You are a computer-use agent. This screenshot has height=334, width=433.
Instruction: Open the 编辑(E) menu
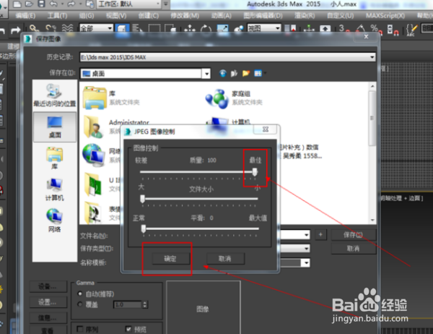25,15
